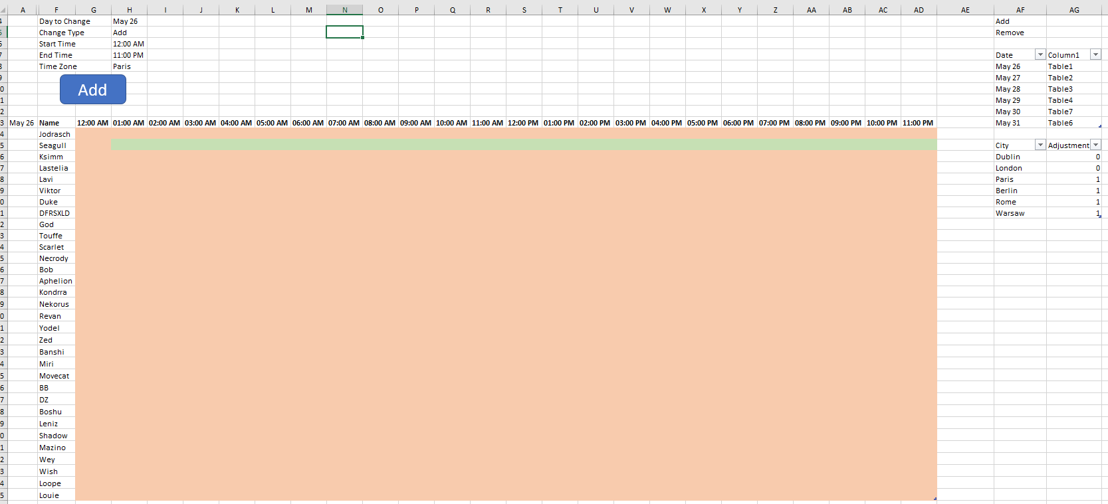Click the Boshu name cell
Viewport: 1108px width, 504px height.
click(x=56, y=412)
